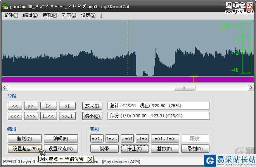256x167 pixels.
Task: Click the left arrow of horizontal scrollbar
Action: coord(5,88)
